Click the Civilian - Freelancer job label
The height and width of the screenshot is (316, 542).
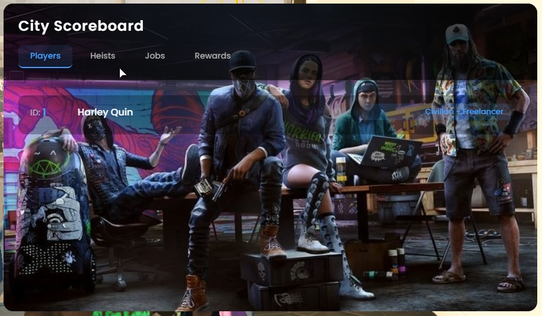pos(464,112)
